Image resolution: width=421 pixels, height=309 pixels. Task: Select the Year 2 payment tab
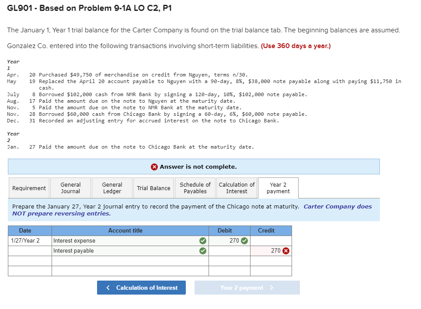278,188
